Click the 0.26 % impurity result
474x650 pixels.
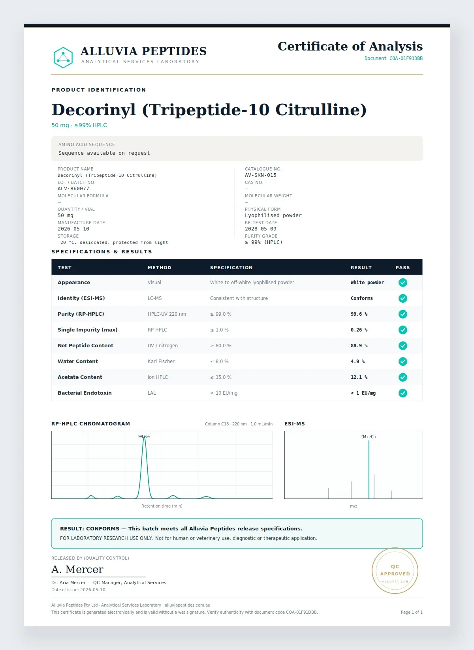[359, 330]
